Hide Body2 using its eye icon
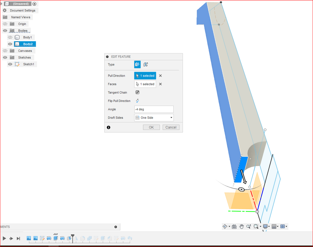The image size is (313, 247). click(x=10, y=44)
